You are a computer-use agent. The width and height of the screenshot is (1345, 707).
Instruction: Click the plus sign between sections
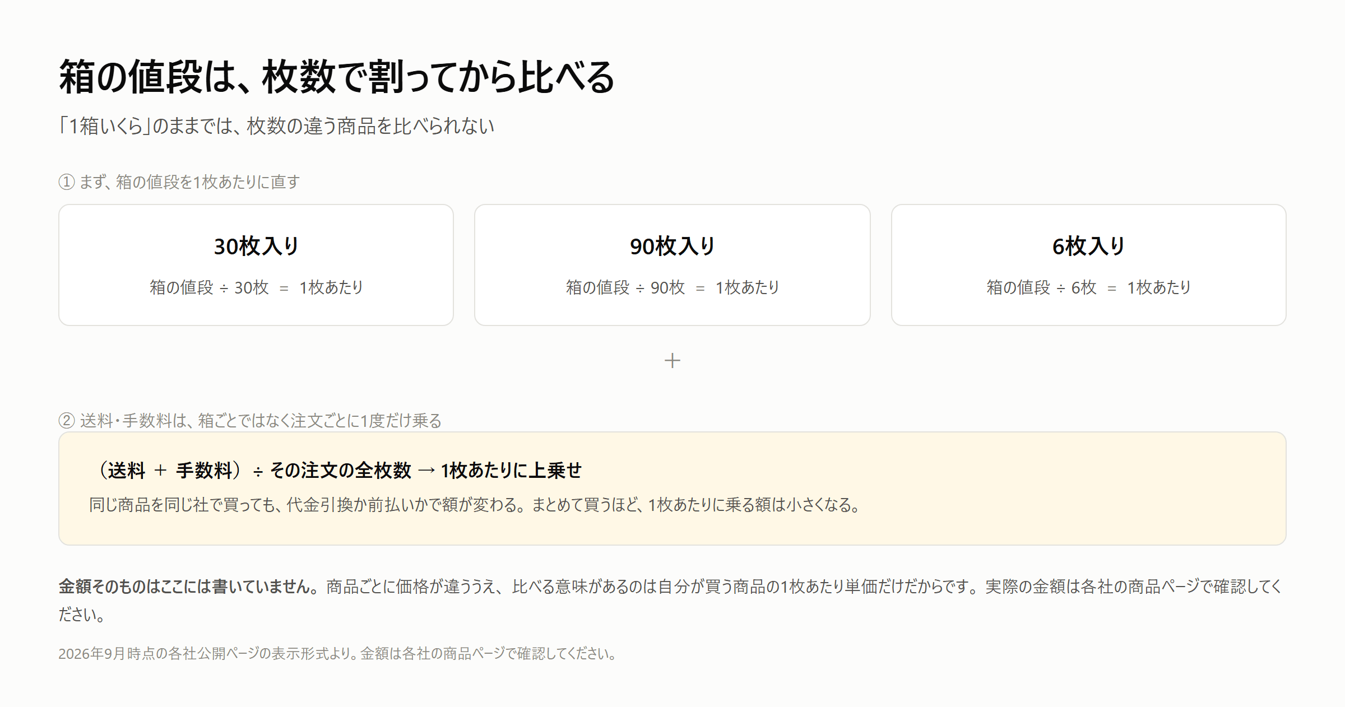coord(672,360)
